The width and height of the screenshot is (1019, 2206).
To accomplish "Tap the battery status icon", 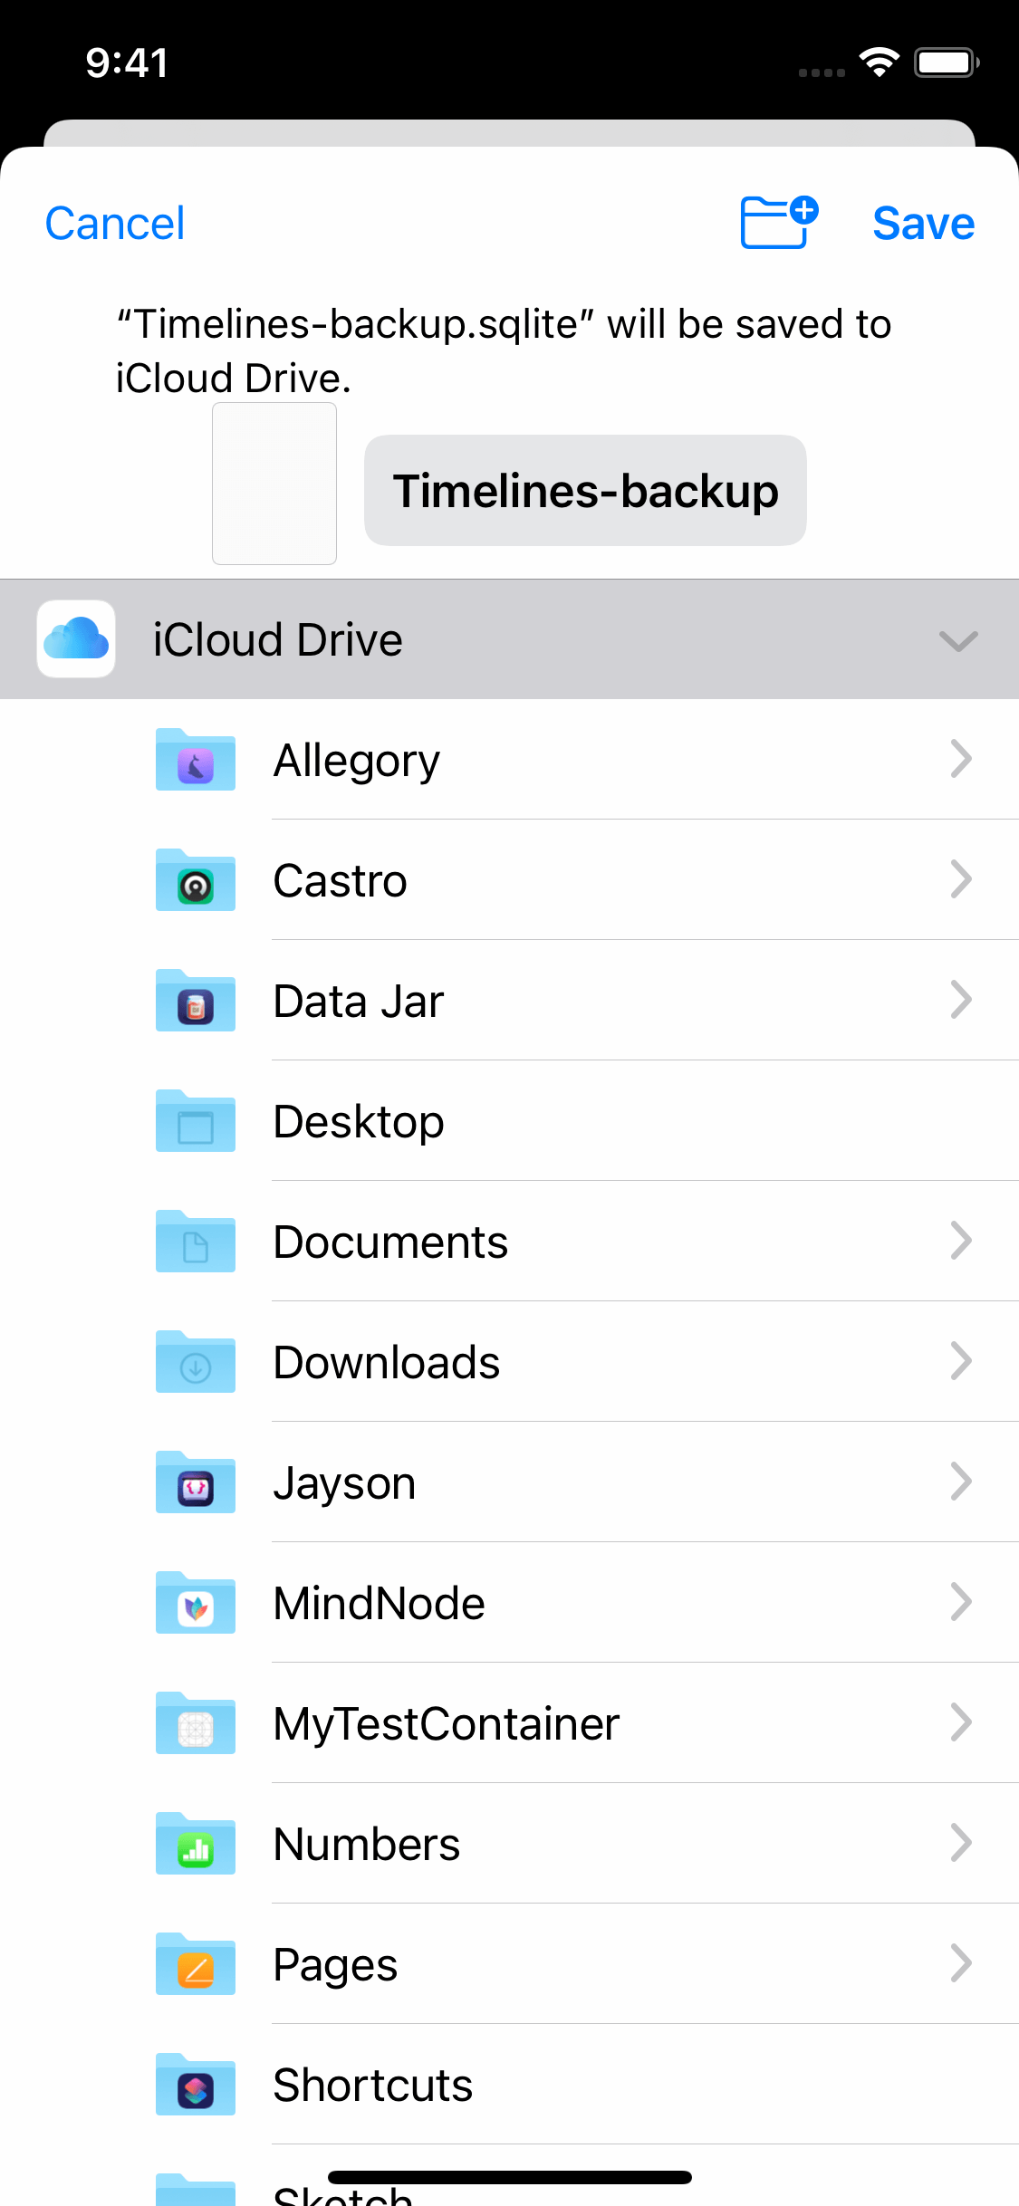I will [947, 62].
